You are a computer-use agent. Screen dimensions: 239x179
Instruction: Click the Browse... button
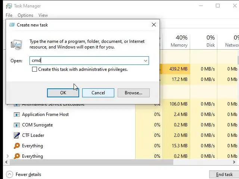pyautogui.click(x=134, y=93)
